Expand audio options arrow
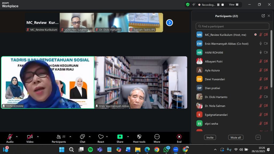 click(17, 137)
